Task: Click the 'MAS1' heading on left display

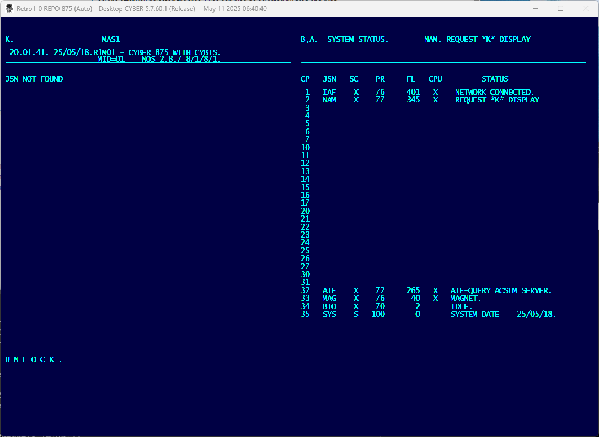Action: tap(111, 40)
